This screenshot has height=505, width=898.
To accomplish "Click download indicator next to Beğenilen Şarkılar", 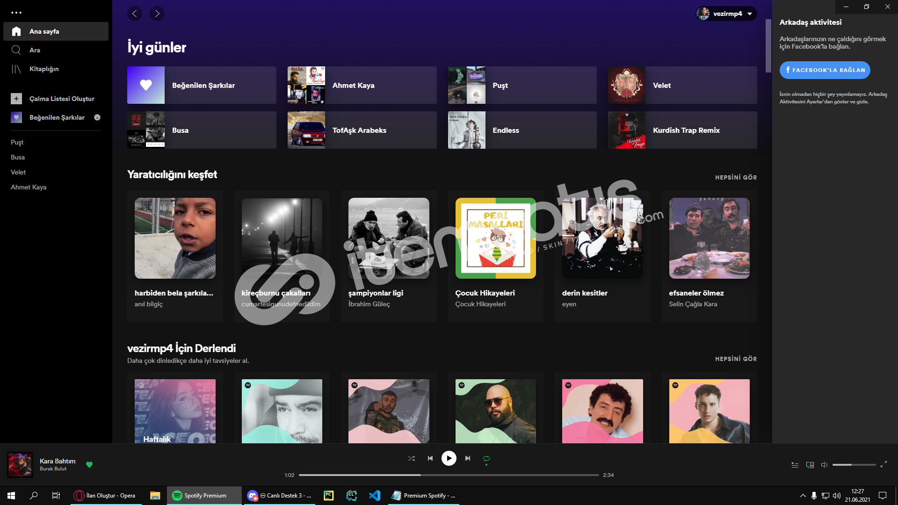I will (x=97, y=117).
